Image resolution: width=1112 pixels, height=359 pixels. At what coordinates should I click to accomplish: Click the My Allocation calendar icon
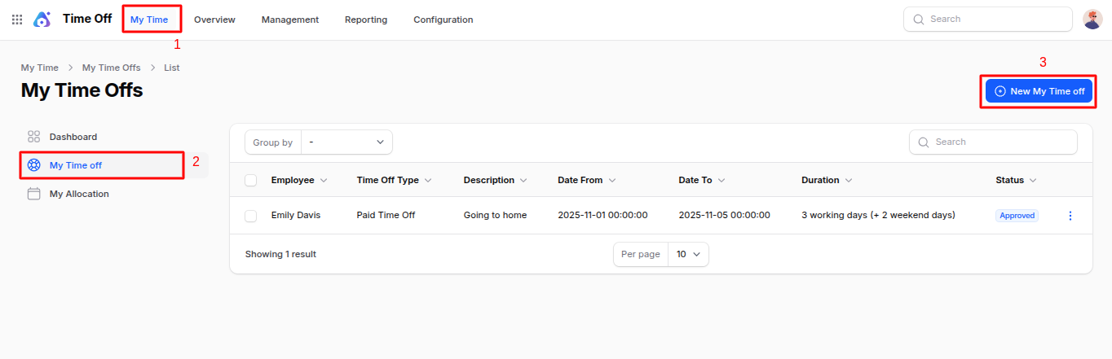tap(34, 194)
